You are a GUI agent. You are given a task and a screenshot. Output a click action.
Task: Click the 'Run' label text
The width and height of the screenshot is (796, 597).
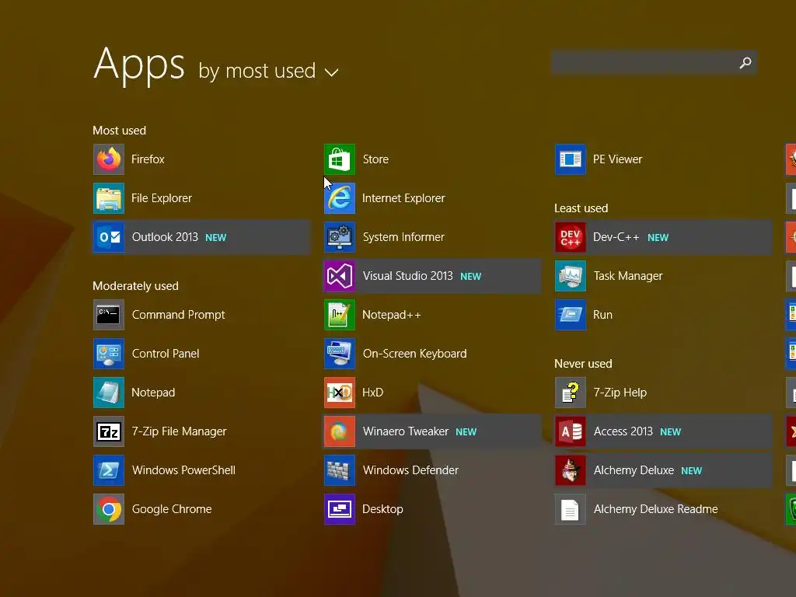[x=602, y=315]
